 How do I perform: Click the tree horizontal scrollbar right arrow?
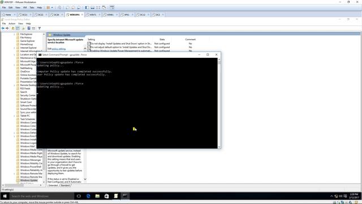[41, 185]
